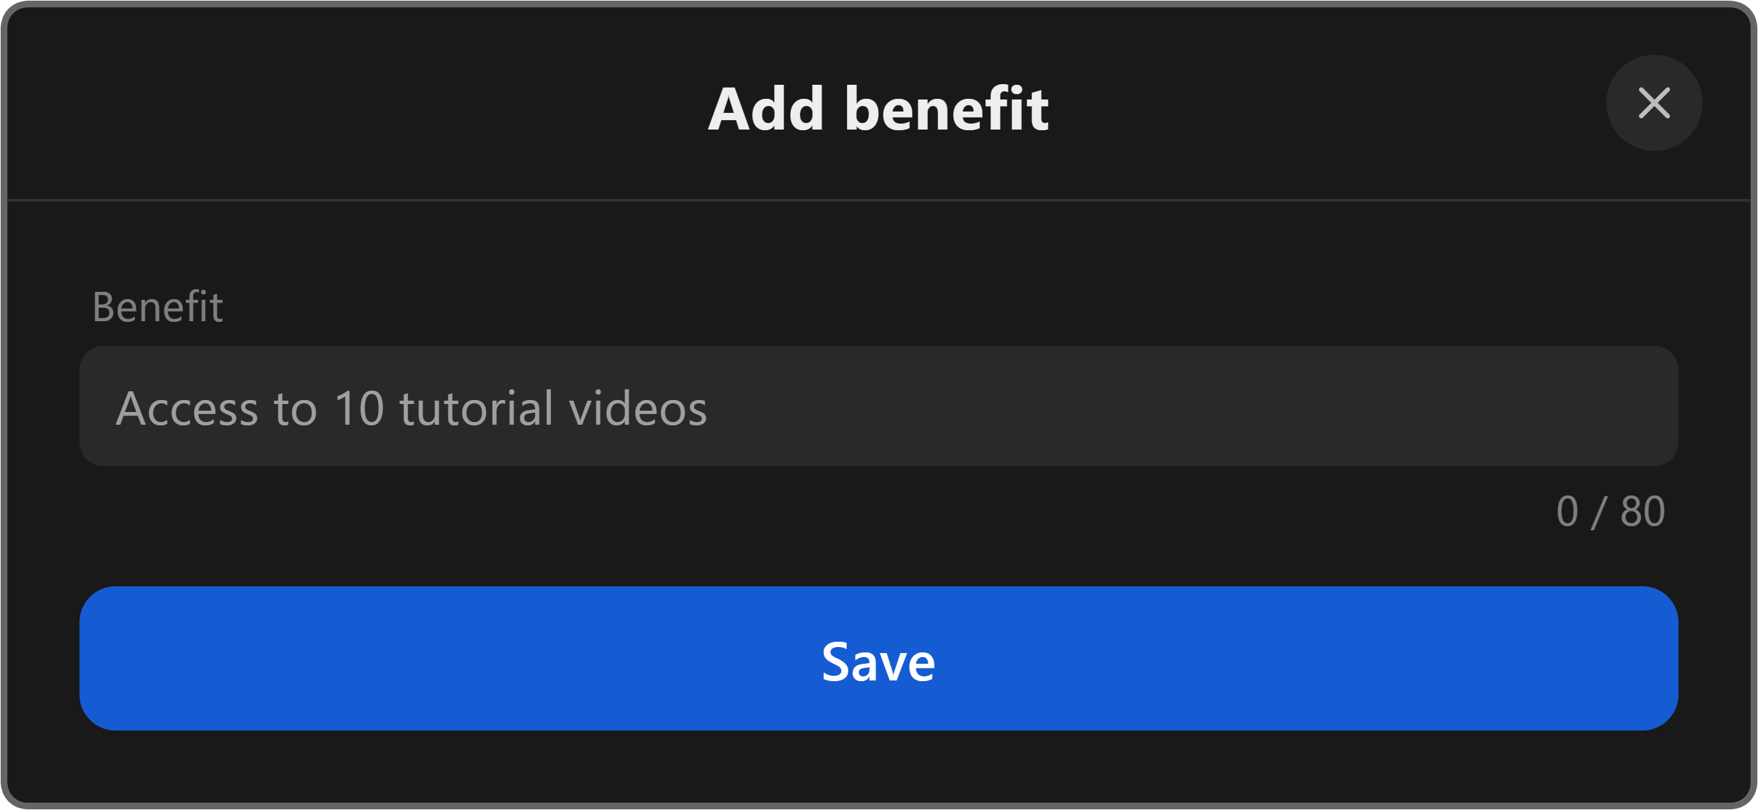Click the character limit indicator showing 80
This screenshot has height=810, width=1758.
coord(1610,512)
